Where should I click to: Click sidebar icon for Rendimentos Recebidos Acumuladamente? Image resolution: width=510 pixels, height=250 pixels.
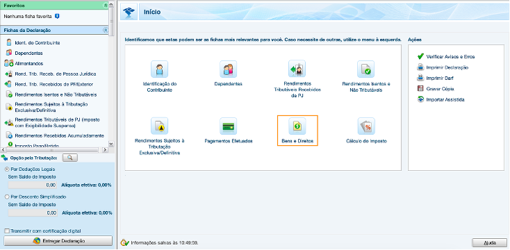click(9, 135)
